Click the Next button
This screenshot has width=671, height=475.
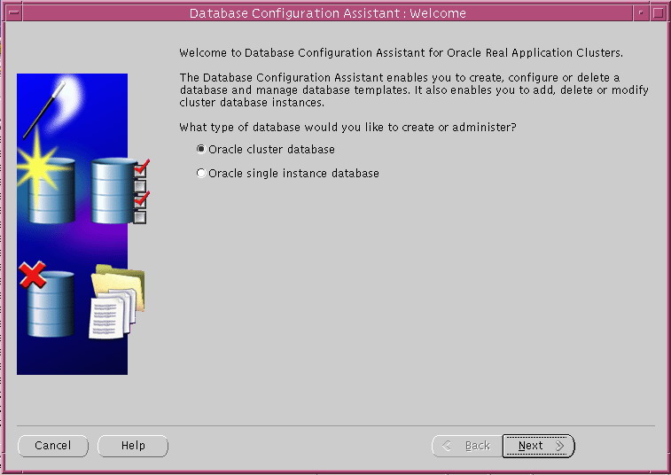pos(538,446)
